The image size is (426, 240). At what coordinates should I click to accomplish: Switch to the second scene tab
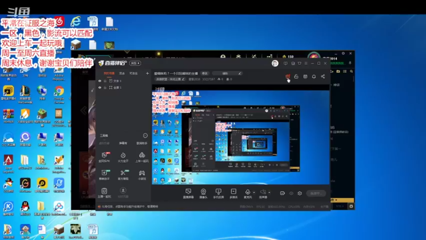click(122, 73)
